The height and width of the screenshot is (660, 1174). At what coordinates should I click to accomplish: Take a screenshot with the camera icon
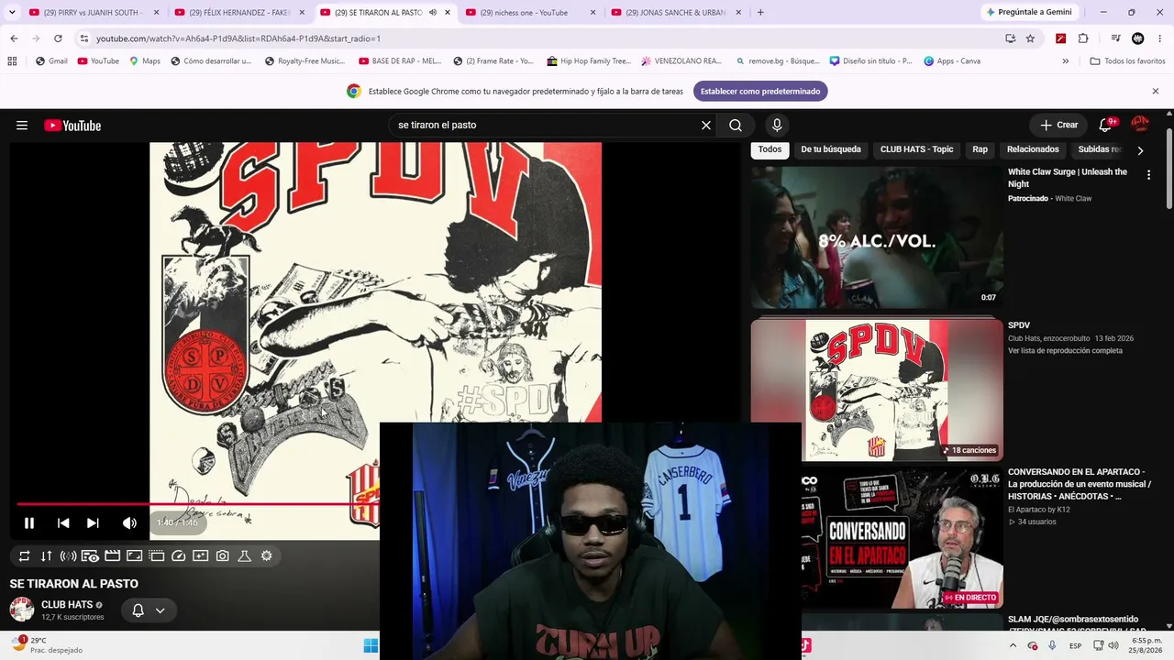pyautogui.click(x=222, y=555)
